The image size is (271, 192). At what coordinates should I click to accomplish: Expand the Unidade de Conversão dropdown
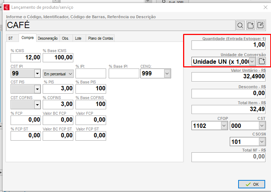252,61
